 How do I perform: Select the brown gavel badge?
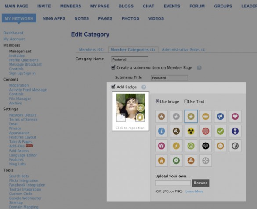176,131
